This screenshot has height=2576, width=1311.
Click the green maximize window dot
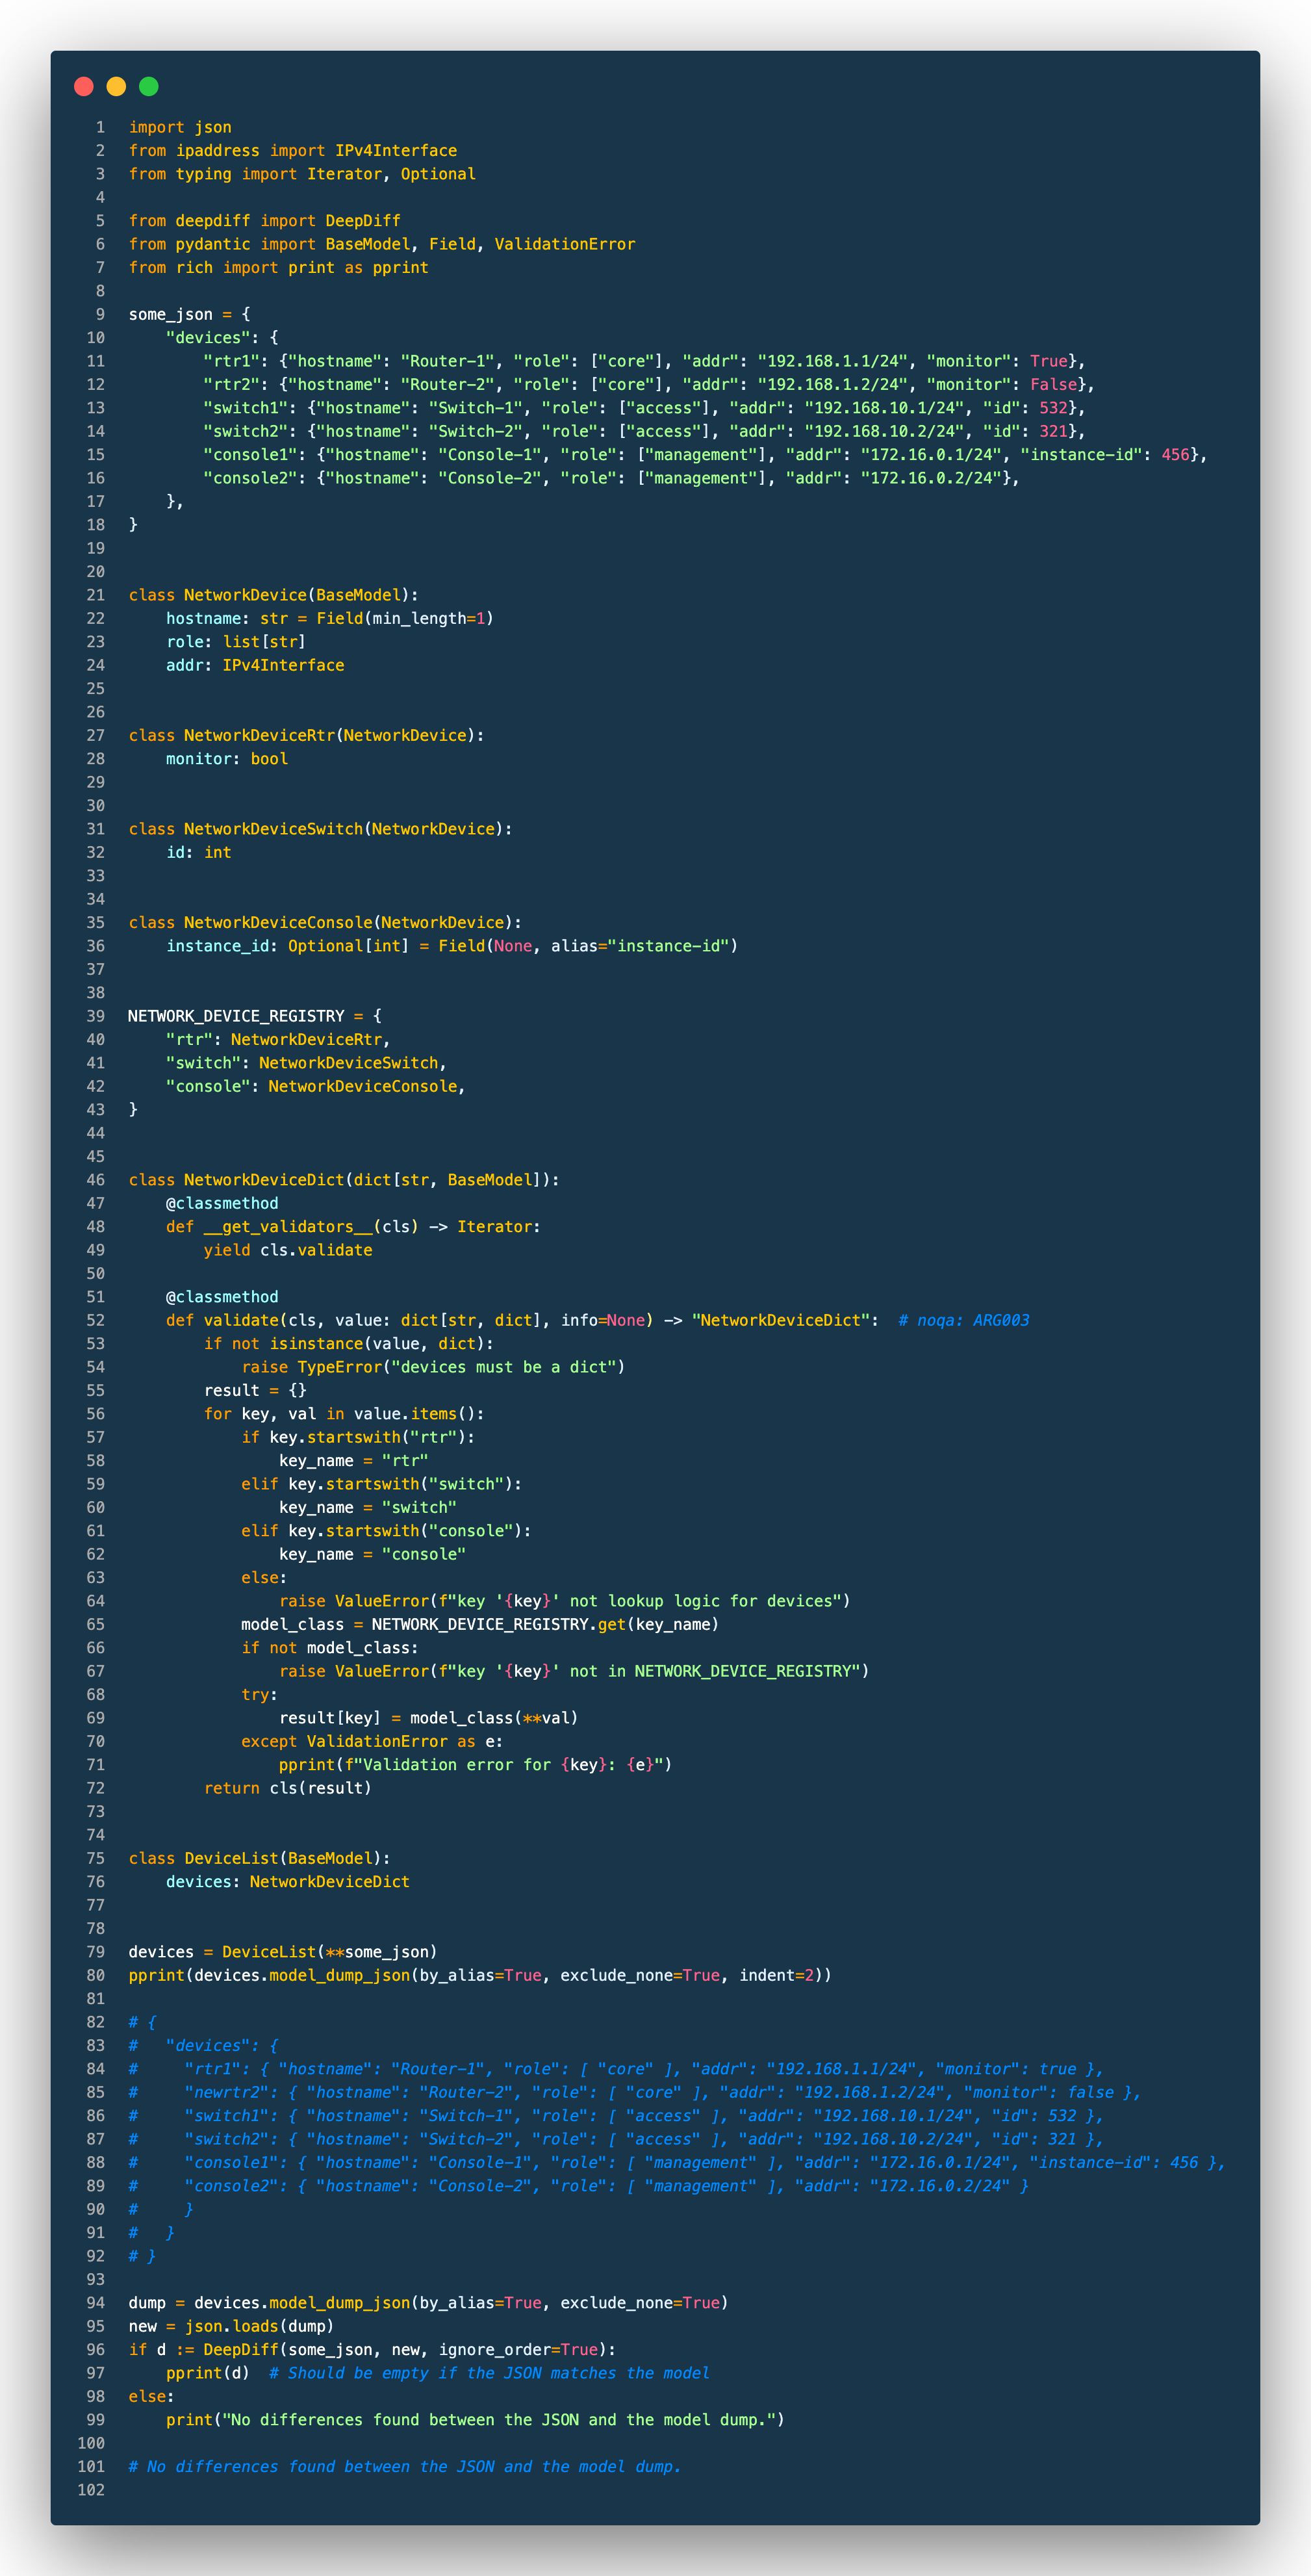point(149,87)
